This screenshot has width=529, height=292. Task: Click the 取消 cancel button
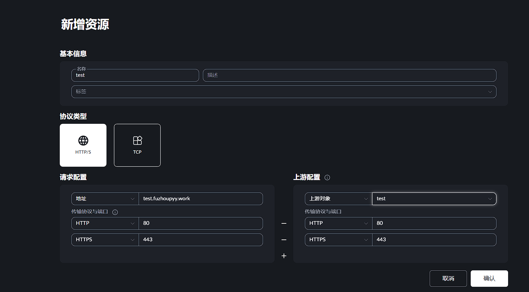(x=448, y=279)
